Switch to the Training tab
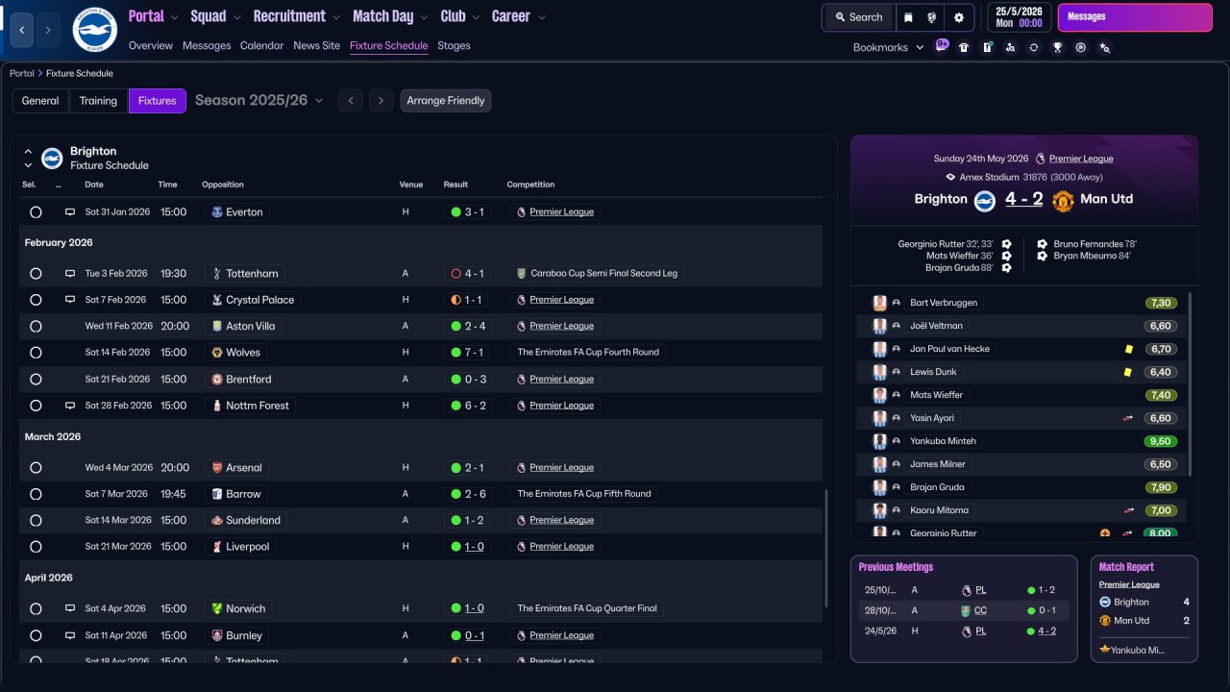 point(98,101)
